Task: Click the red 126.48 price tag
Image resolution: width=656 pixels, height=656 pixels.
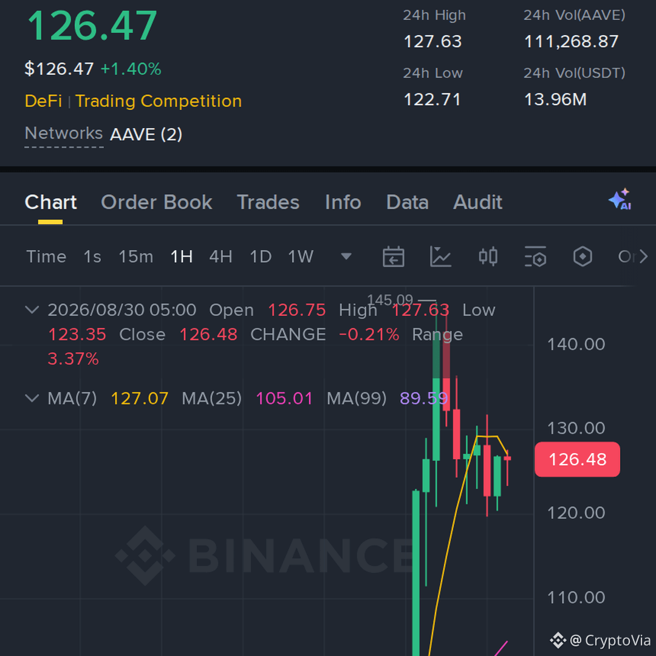Action: click(578, 459)
